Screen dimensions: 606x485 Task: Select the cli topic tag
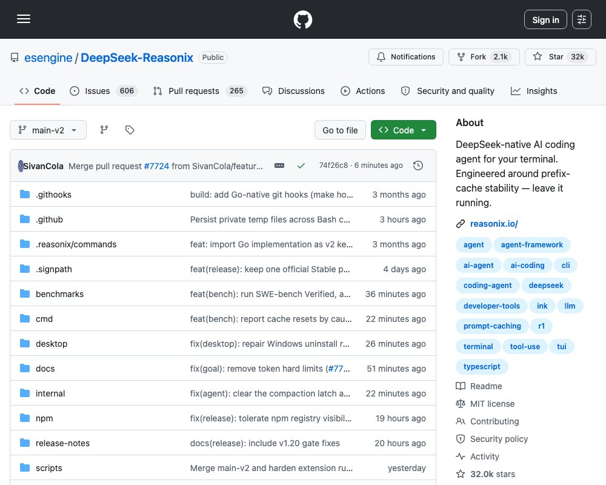(x=565, y=266)
